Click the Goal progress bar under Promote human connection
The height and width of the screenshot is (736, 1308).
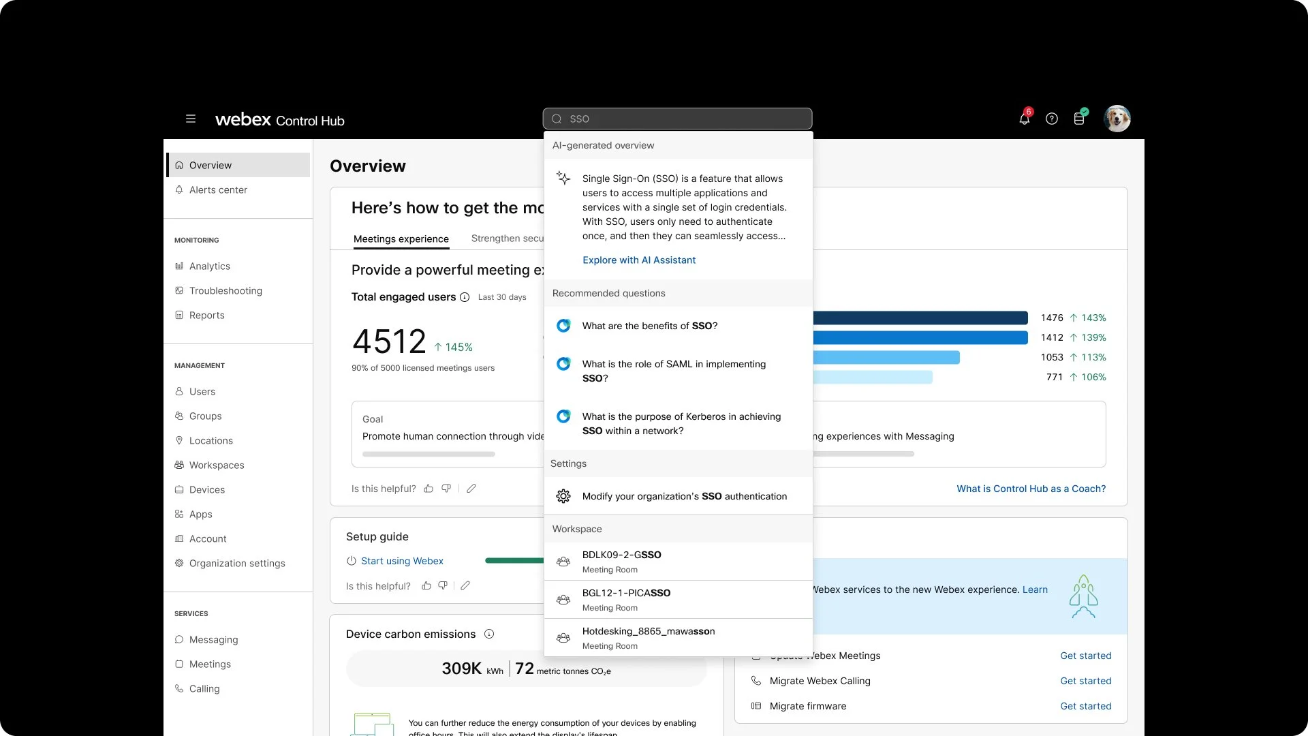[x=429, y=454]
